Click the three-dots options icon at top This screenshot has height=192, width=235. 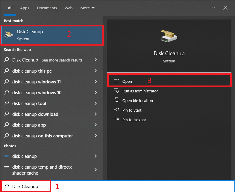213,8
